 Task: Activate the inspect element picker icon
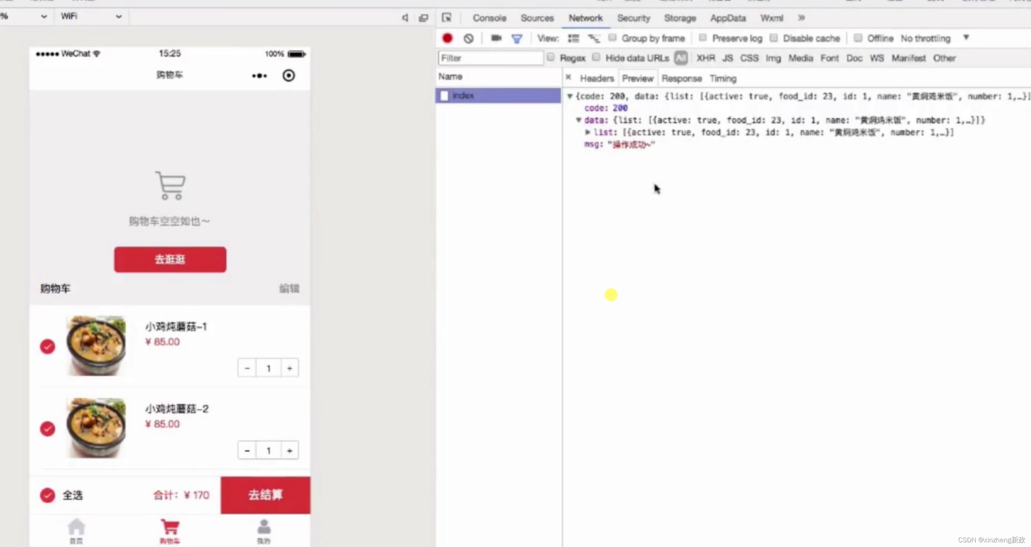tap(447, 18)
